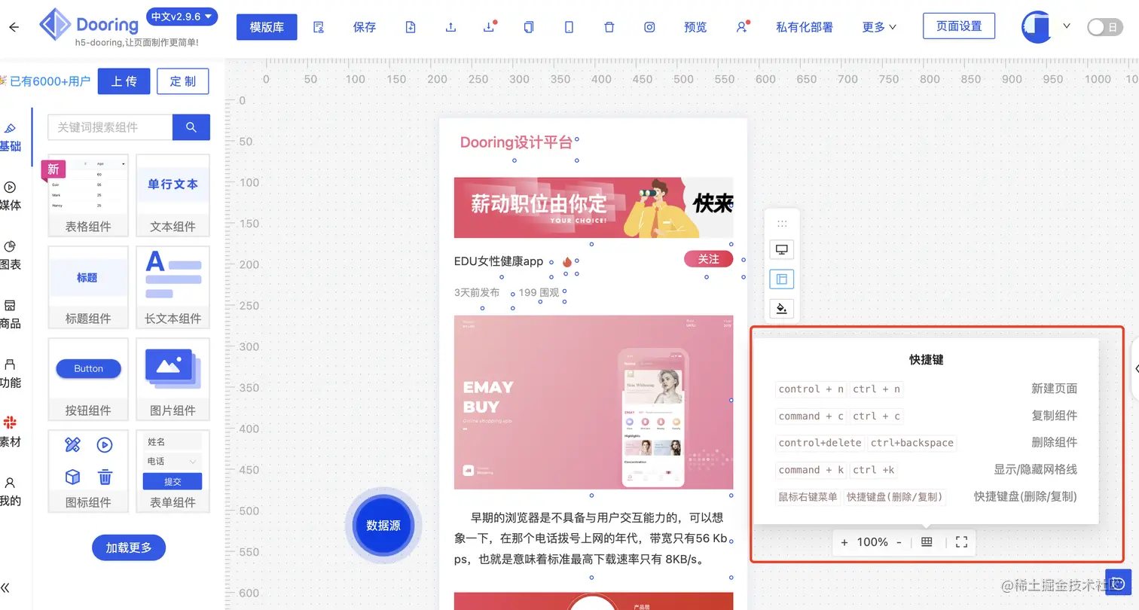Switch to the 商品 category tab

10,314
